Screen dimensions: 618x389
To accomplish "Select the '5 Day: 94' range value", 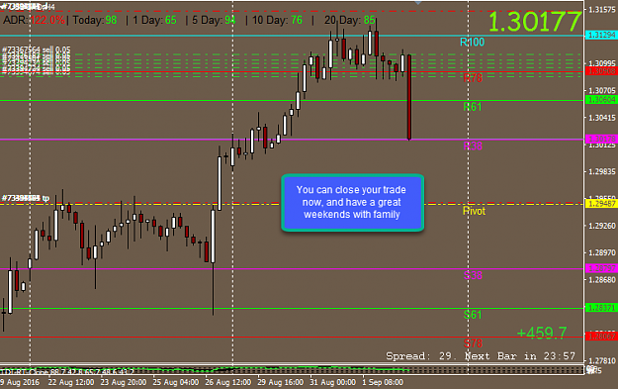I will 214,20.
